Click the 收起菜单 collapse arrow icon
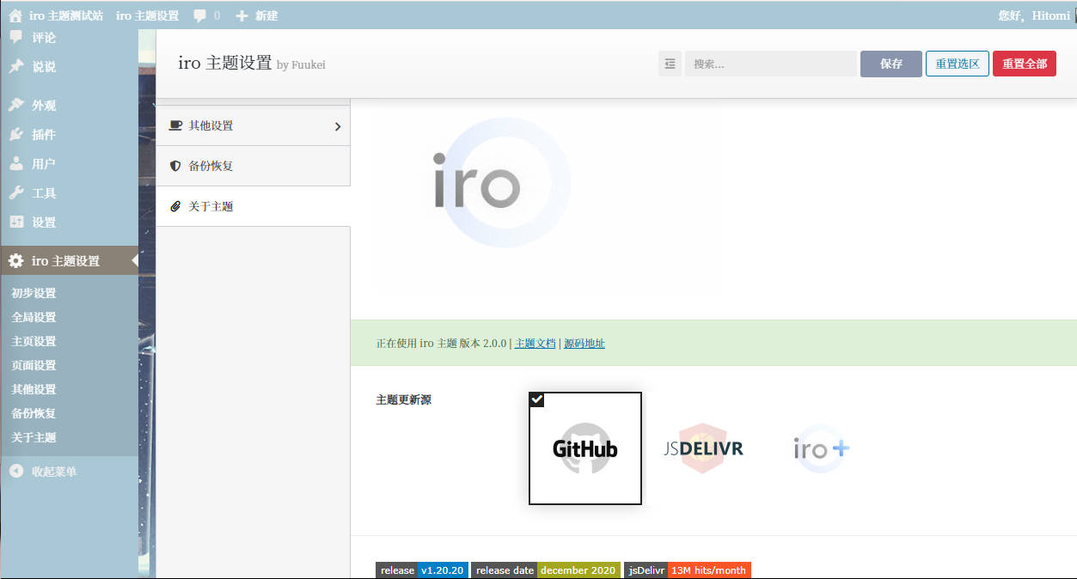 coord(16,471)
